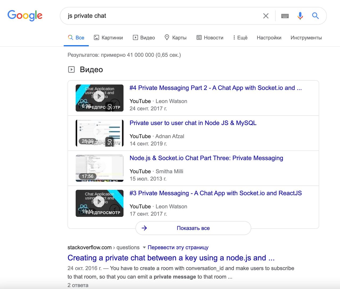Screen dimensions: 340x289
Task: Open #3 Private Messaging ReactJS link
Action: coord(215,193)
